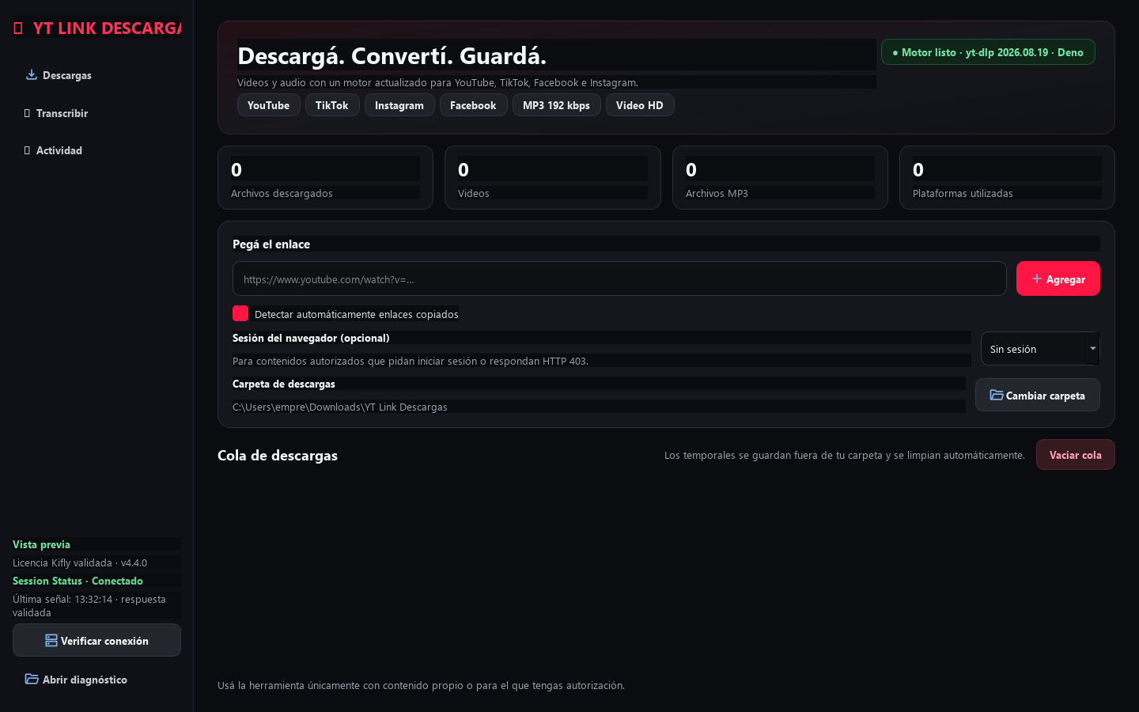Screen dimensions: 1139x712
Task: Empty the queue with Vaciar cola
Action: 1076,455
